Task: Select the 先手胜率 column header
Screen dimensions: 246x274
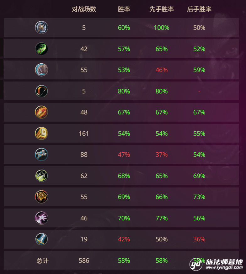Action: tap(162, 9)
